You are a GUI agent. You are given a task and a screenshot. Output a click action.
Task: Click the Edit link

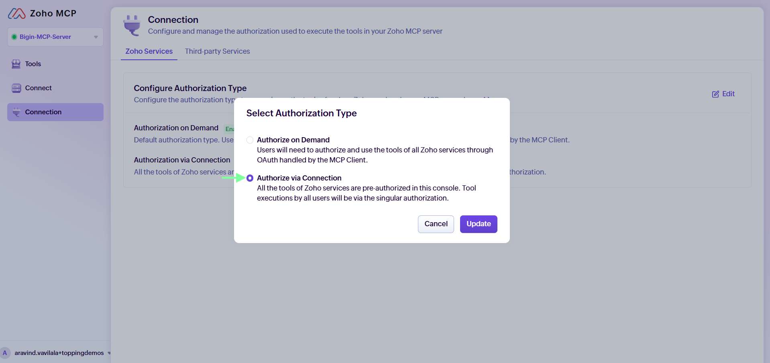[723, 94]
